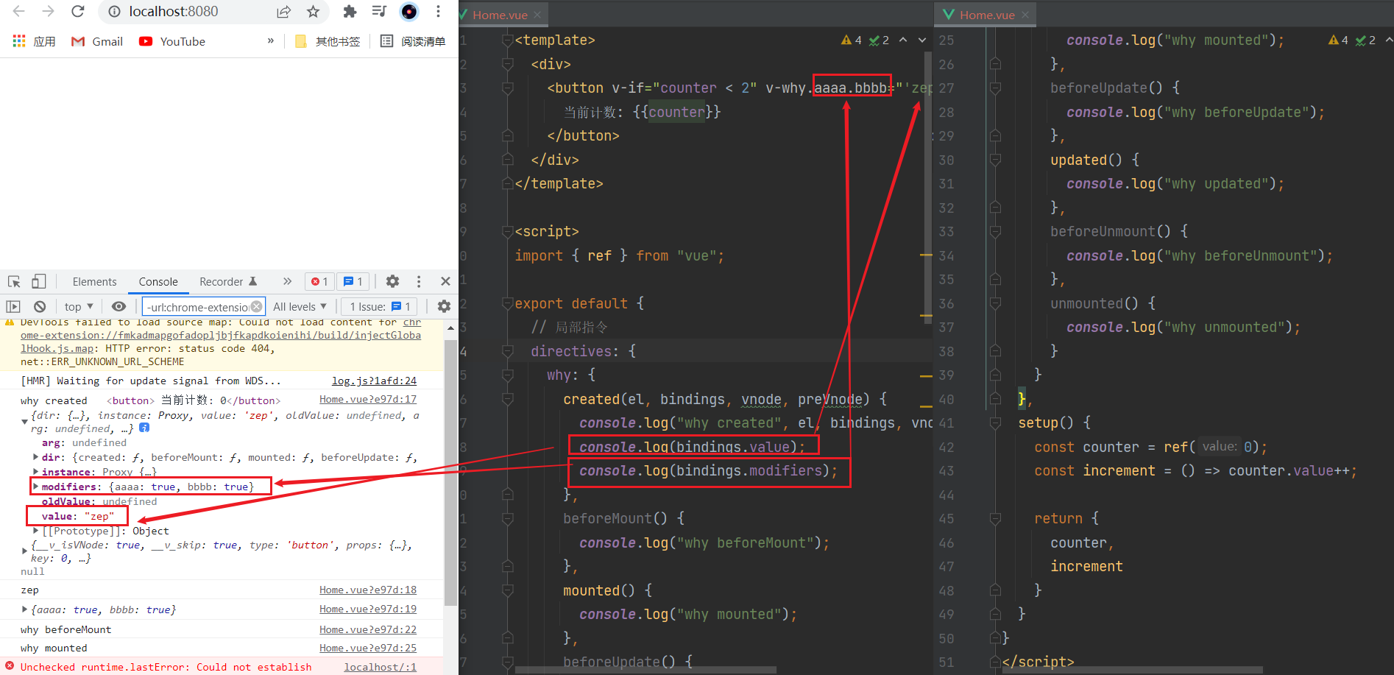Open warnings indicator in left editor

click(x=852, y=40)
